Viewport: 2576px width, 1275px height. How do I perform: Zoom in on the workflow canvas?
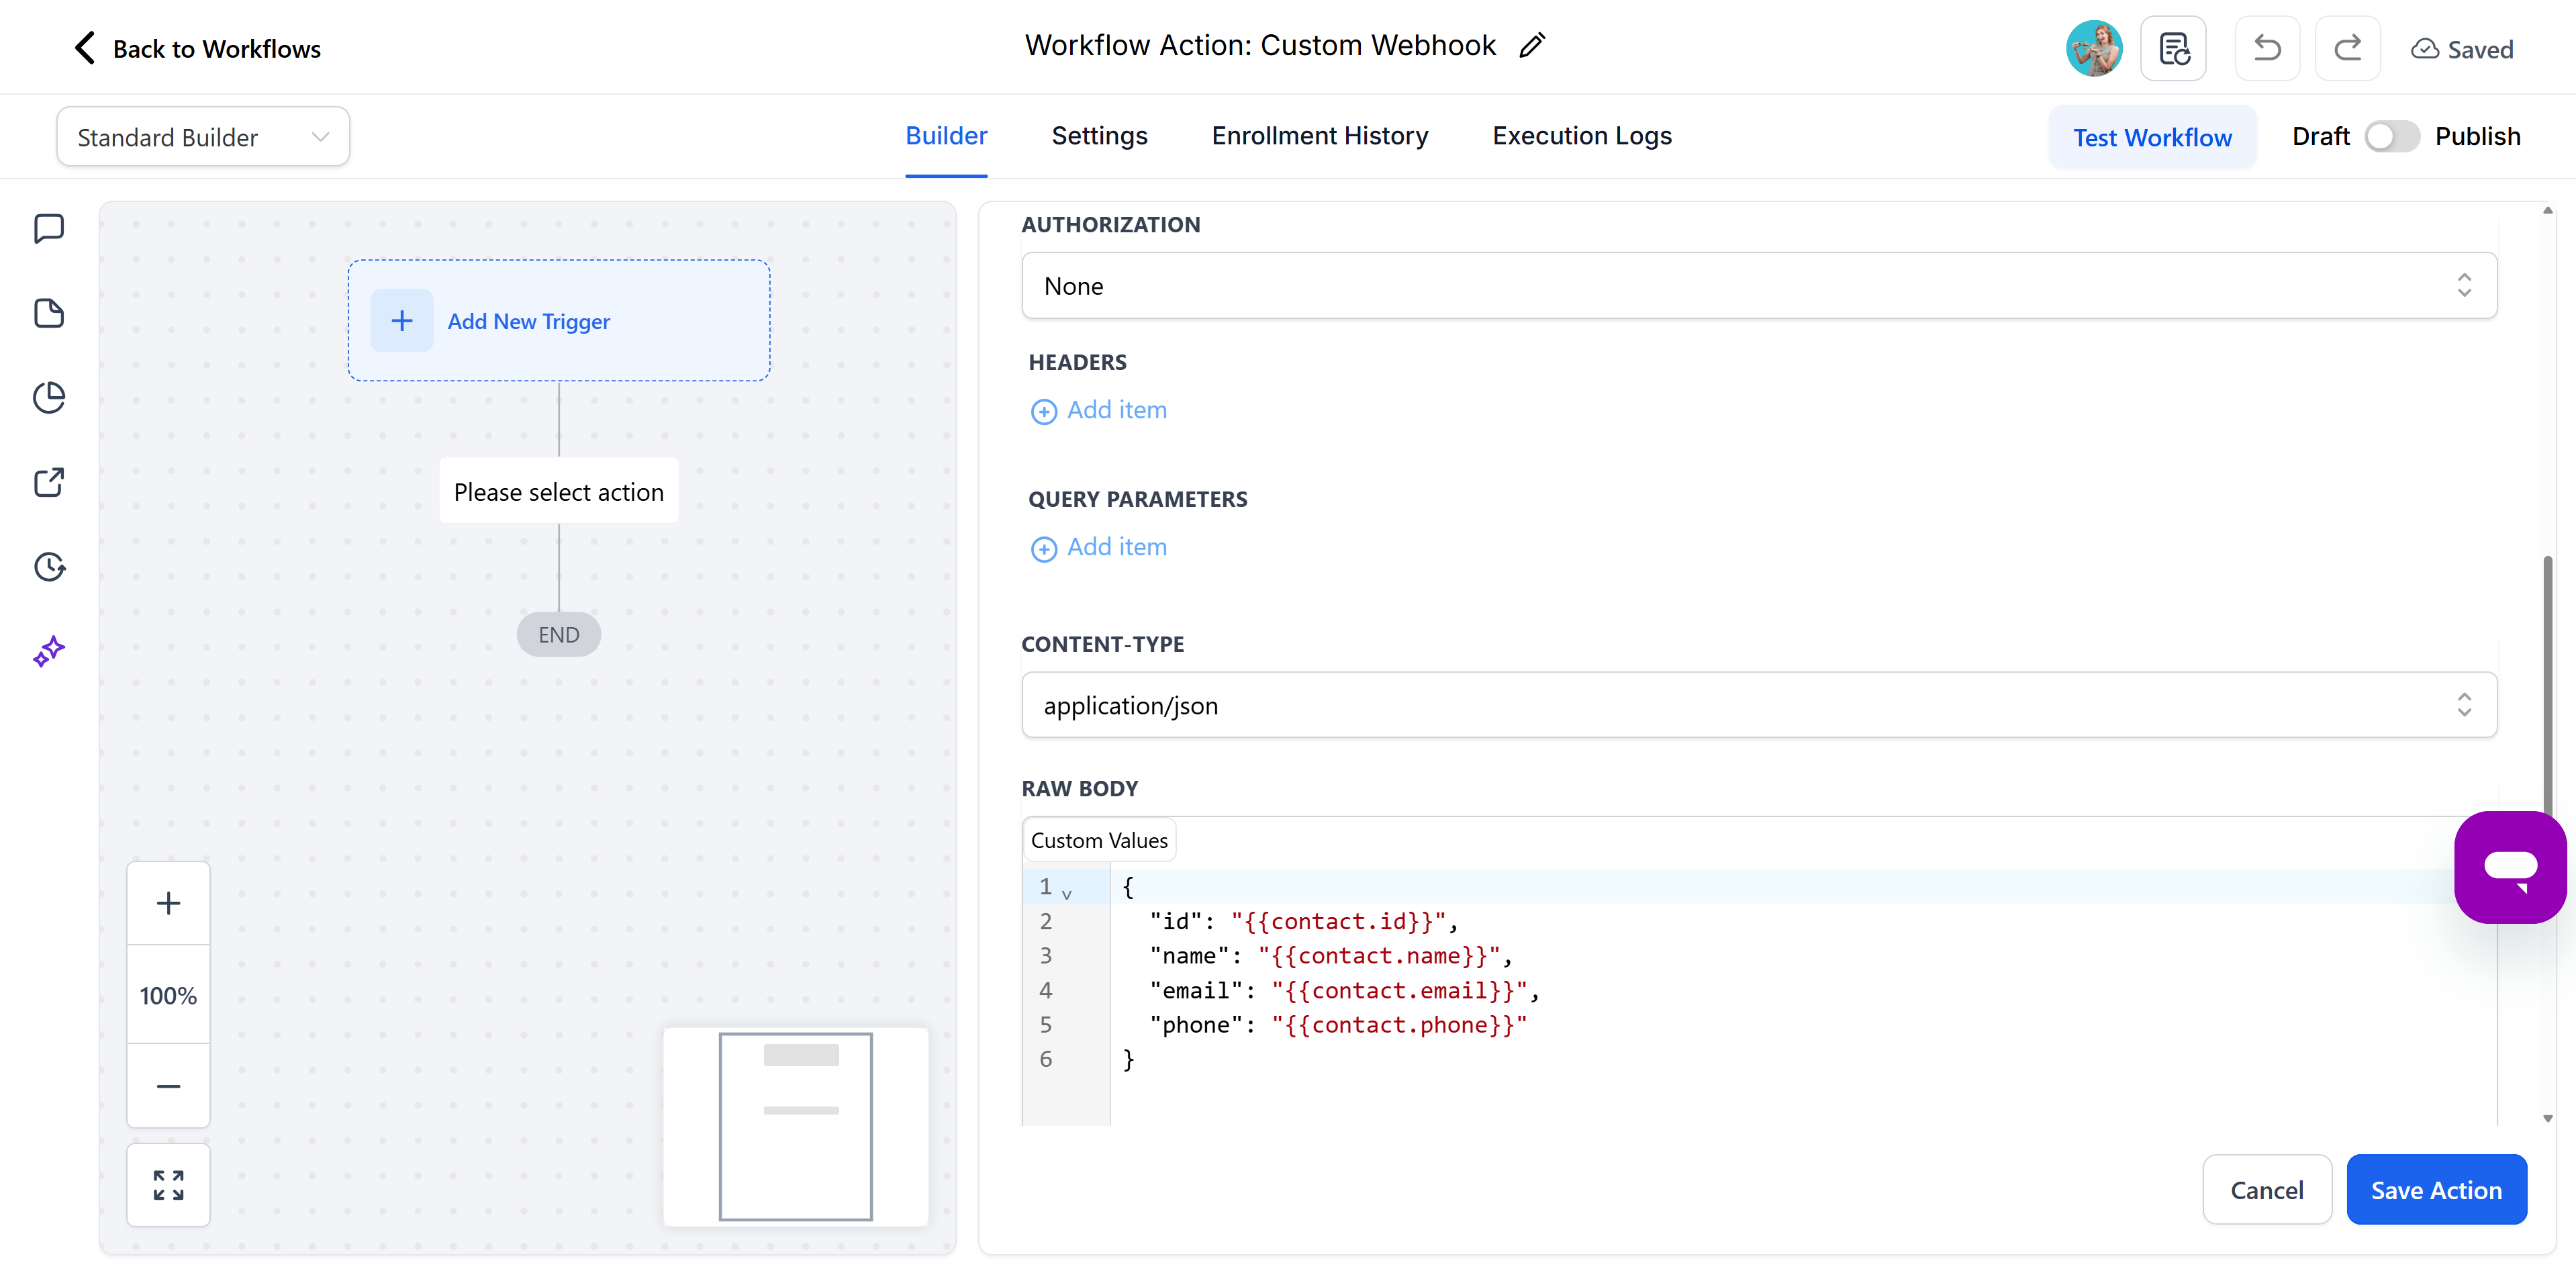tap(168, 902)
